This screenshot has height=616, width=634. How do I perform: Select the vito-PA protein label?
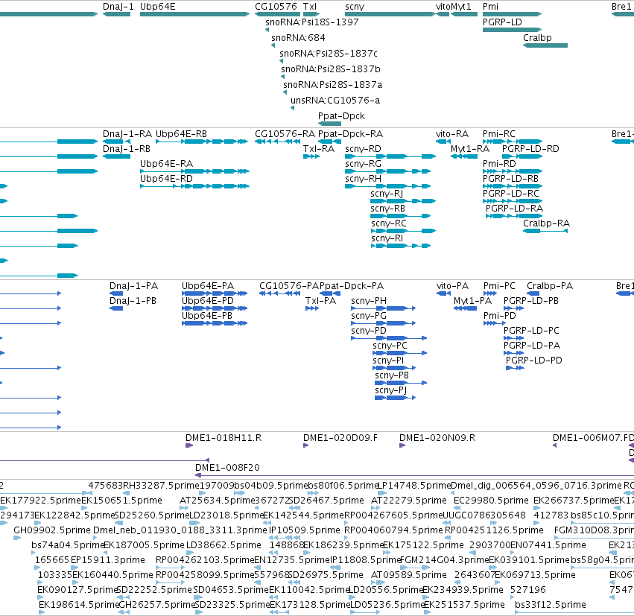tap(452, 286)
